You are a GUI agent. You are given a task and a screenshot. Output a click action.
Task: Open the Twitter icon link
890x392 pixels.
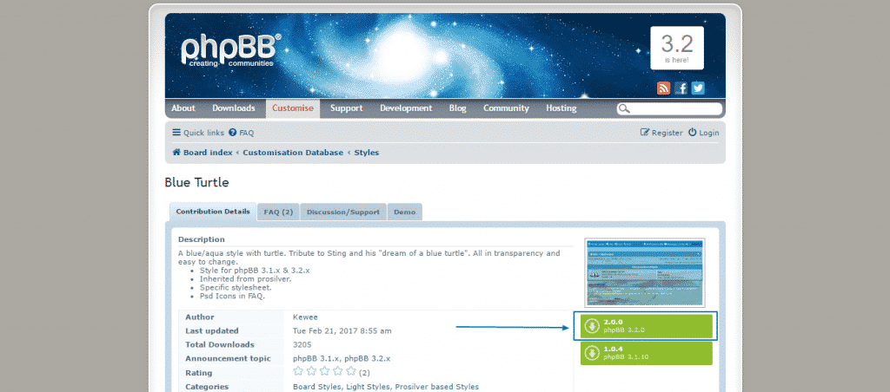(x=697, y=88)
